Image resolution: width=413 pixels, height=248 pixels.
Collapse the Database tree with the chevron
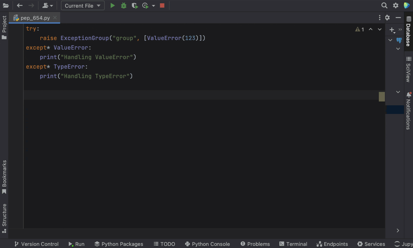click(x=390, y=40)
